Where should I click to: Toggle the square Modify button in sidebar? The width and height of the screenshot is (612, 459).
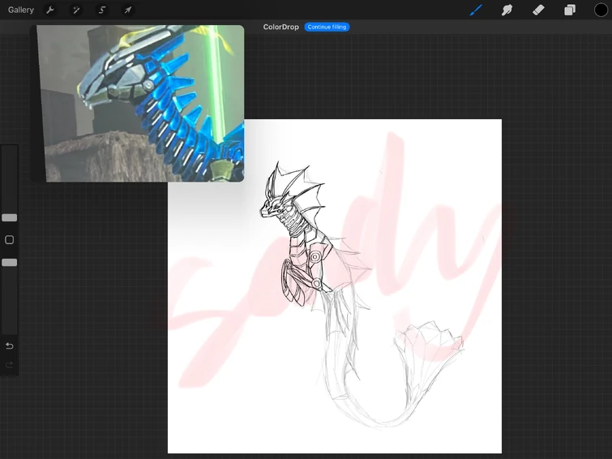[x=10, y=240]
